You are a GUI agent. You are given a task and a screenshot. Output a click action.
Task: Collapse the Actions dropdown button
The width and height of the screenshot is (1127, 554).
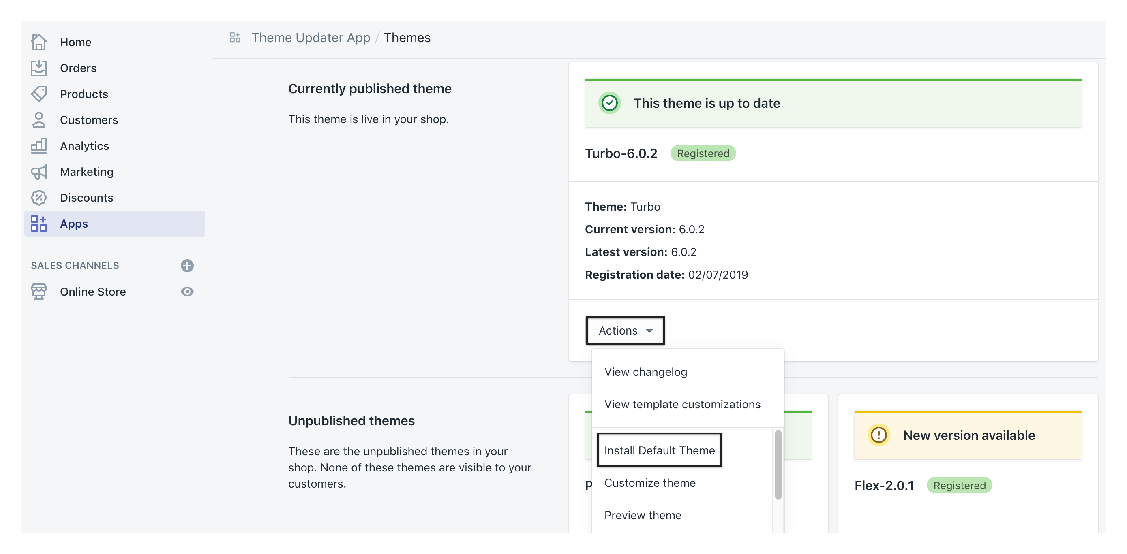(x=625, y=331)
